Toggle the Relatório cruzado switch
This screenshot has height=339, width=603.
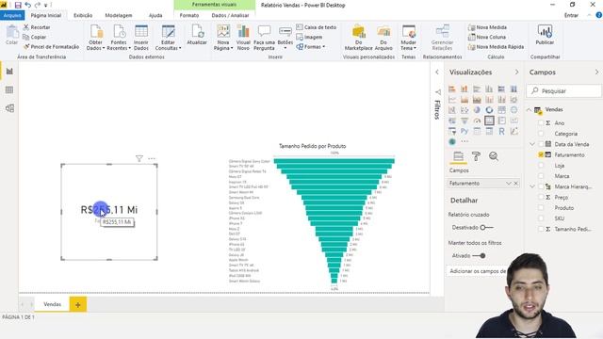487,228
